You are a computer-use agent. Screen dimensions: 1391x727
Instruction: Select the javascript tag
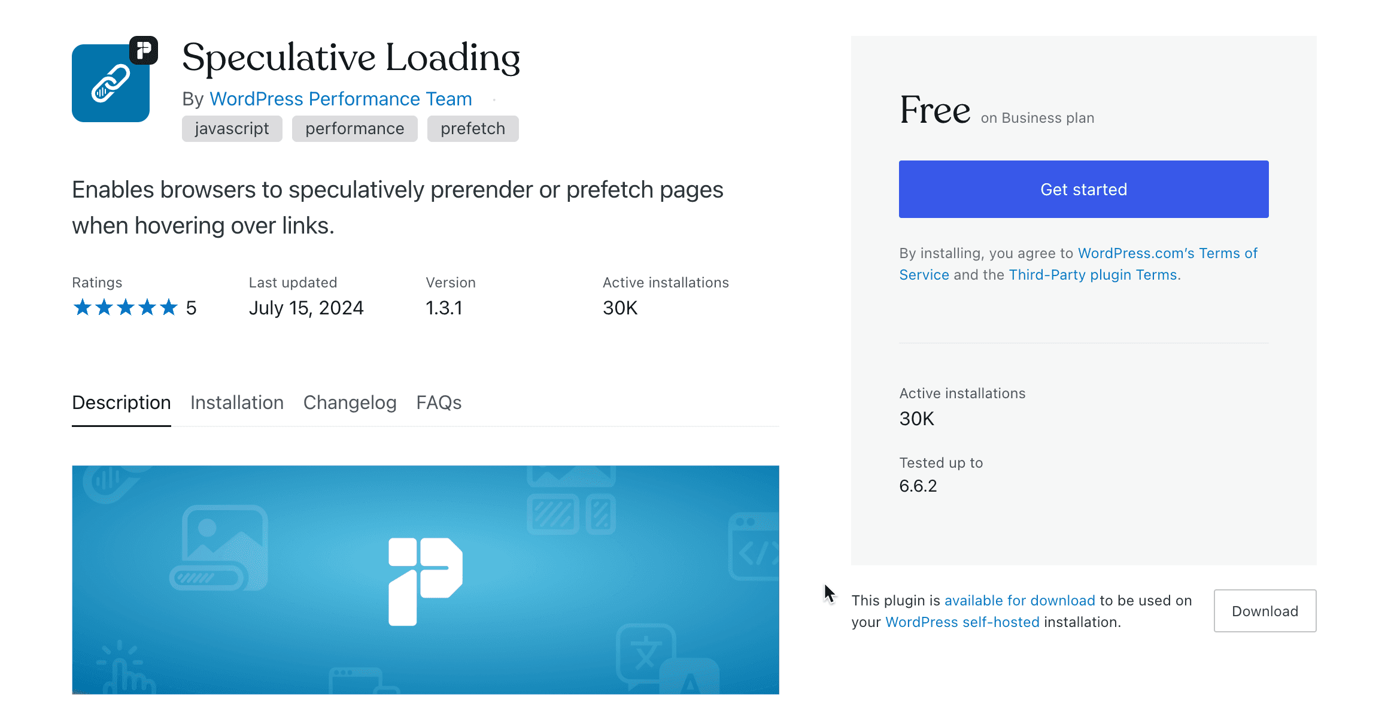[x=232, y=128]
